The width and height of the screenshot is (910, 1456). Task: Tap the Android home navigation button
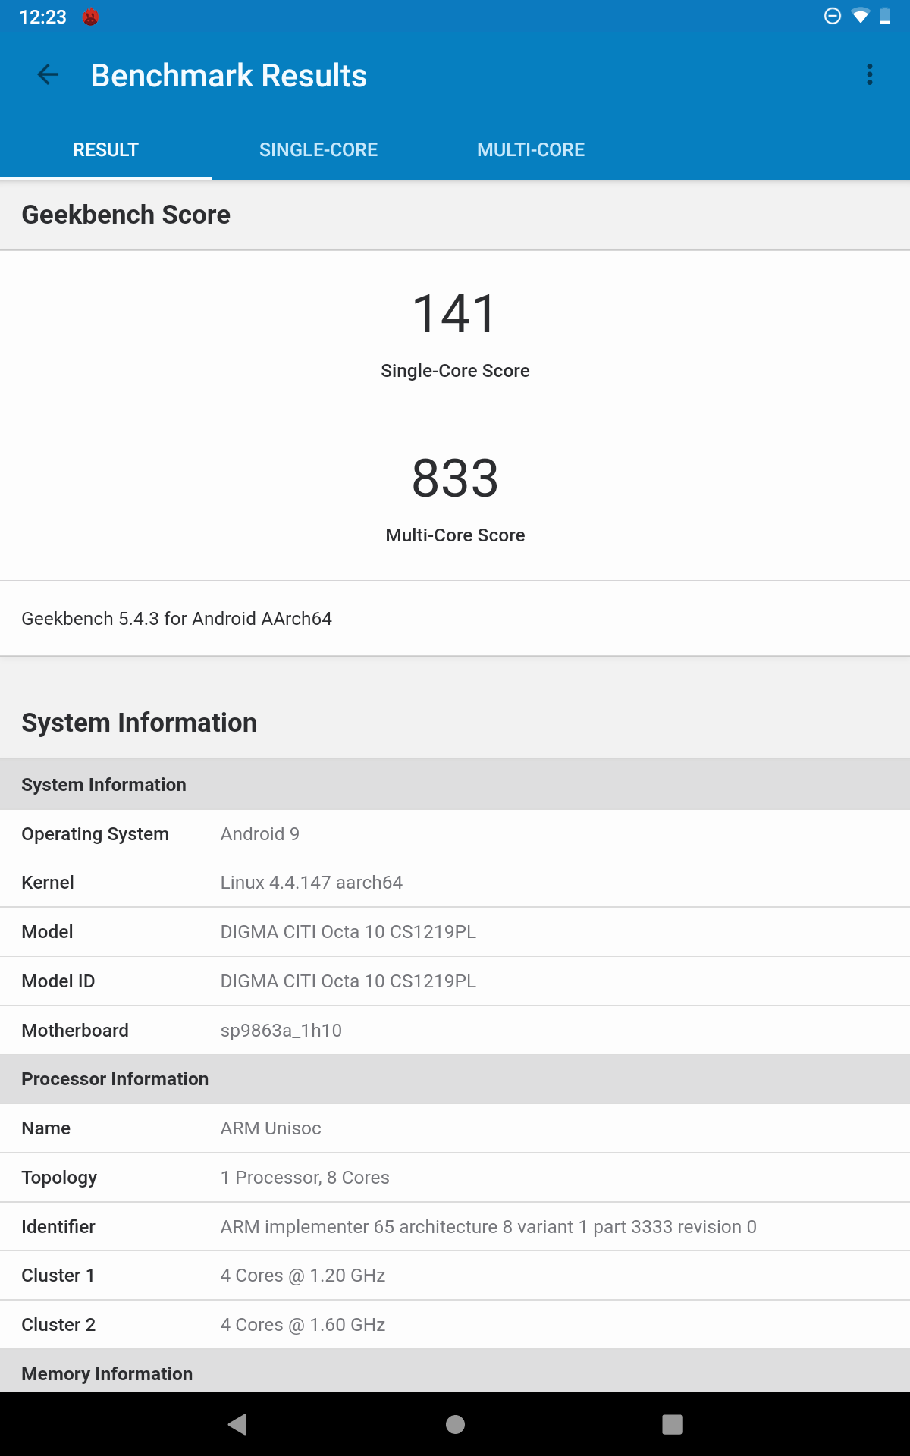[455, 1424]
